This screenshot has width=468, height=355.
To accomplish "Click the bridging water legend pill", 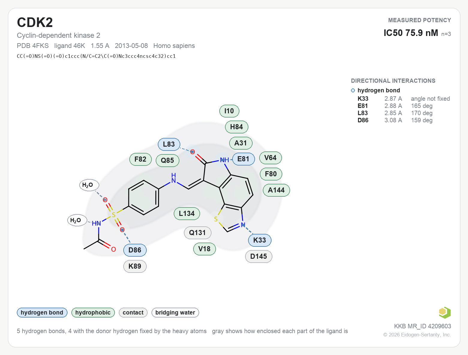I will click(x=175, y=312).
